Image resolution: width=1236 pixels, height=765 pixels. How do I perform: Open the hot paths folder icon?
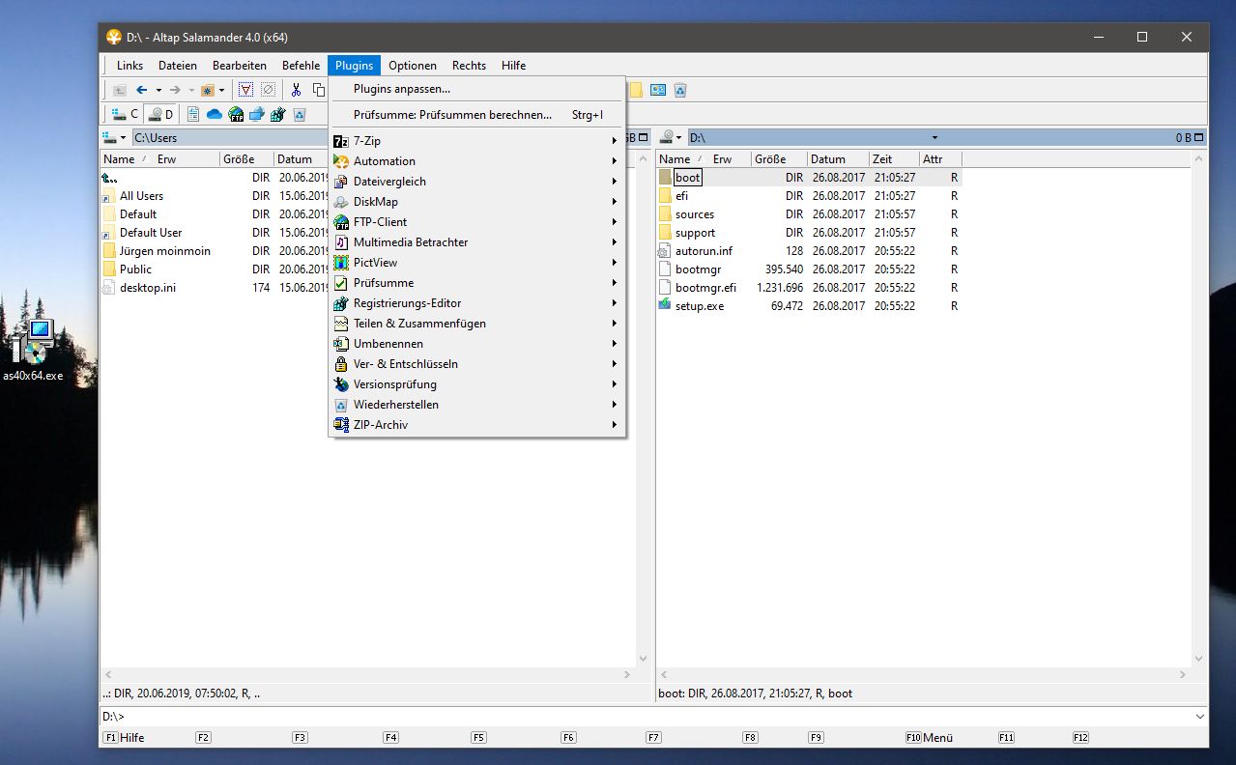coord(208,90)
